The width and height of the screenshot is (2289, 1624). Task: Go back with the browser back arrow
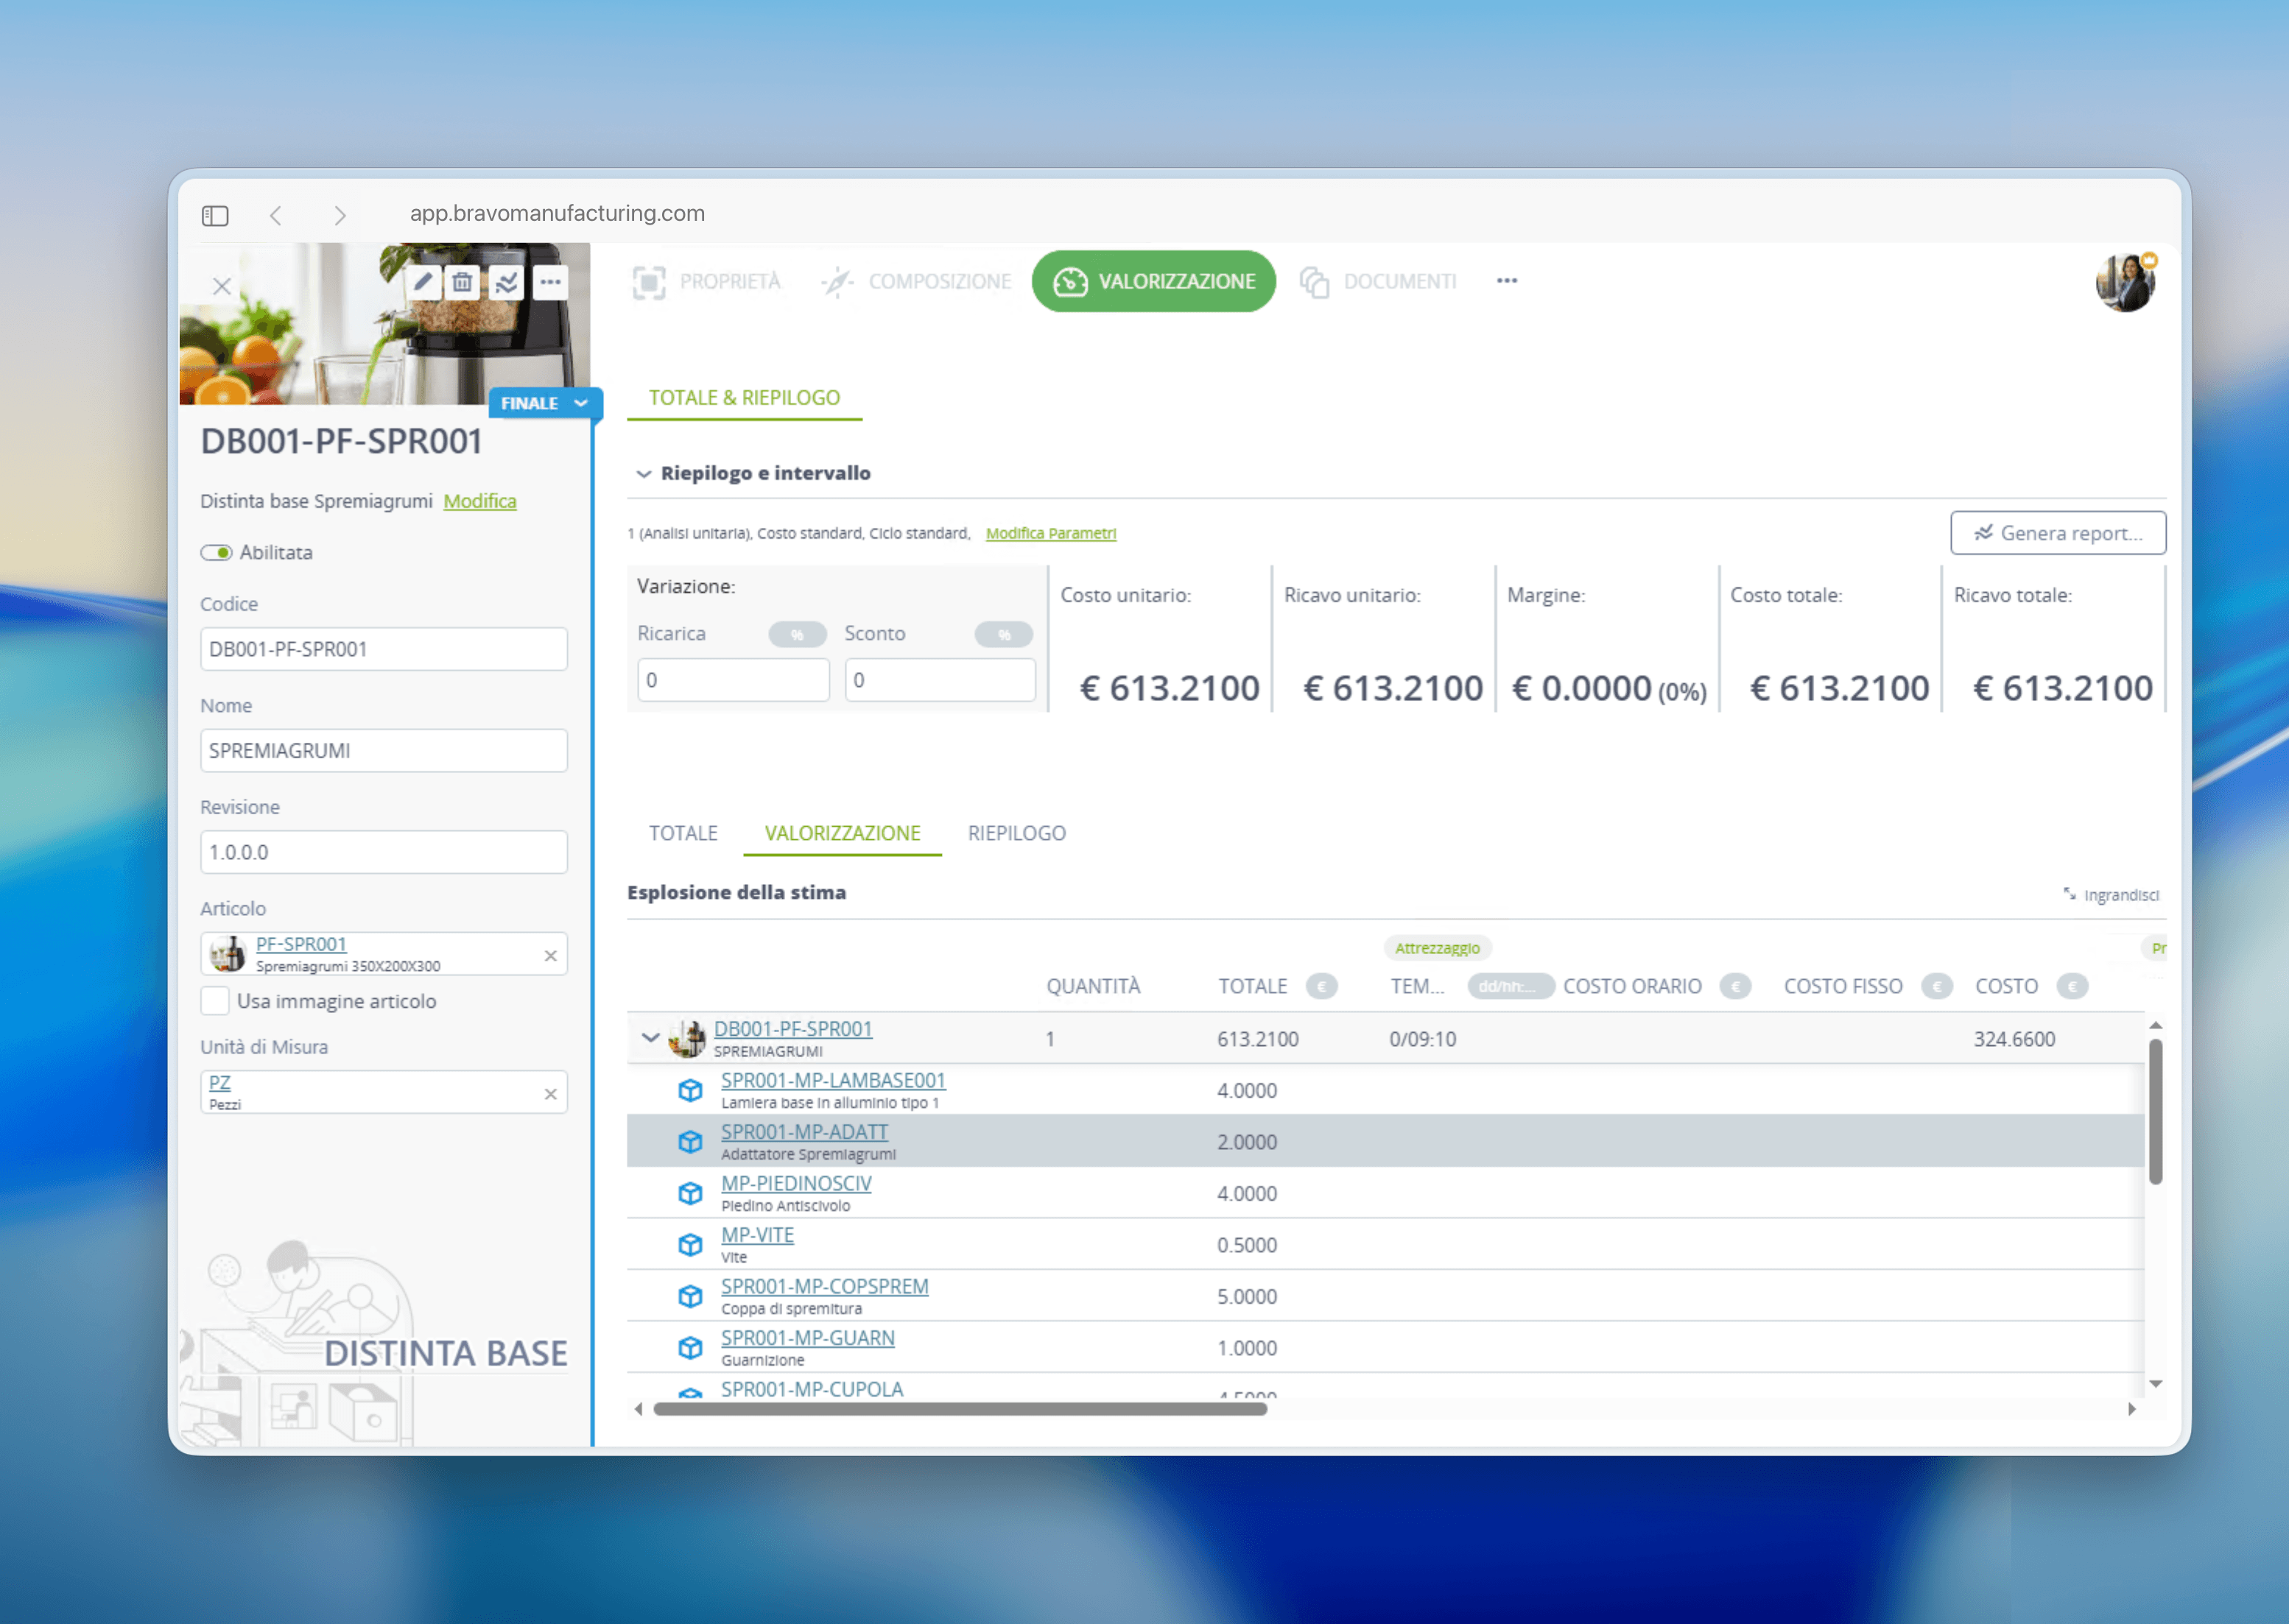[276, 215]
